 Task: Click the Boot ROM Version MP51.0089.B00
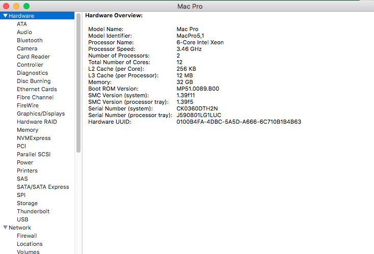(x=198, y=89)
